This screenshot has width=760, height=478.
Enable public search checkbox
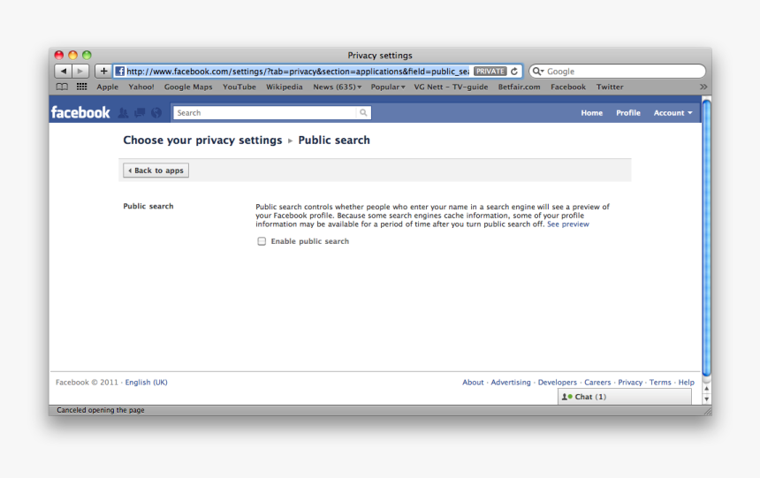pos(262,241)
